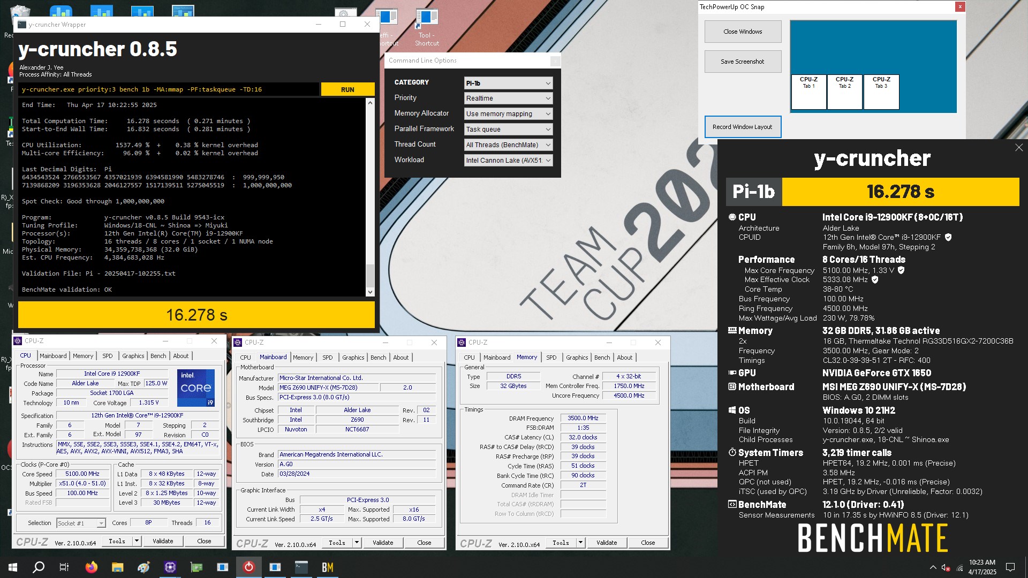Click the first CPU-Z window title icon

tap(18, 341)
